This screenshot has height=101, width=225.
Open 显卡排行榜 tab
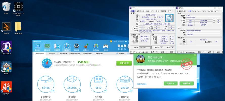point(99,54)
